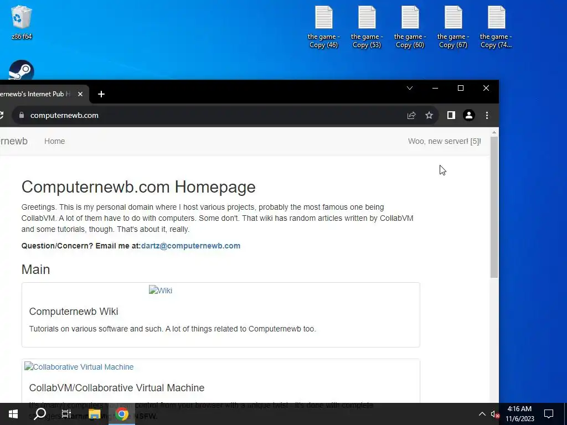
Task: Share this page icon in address bar
Action: 411,115
